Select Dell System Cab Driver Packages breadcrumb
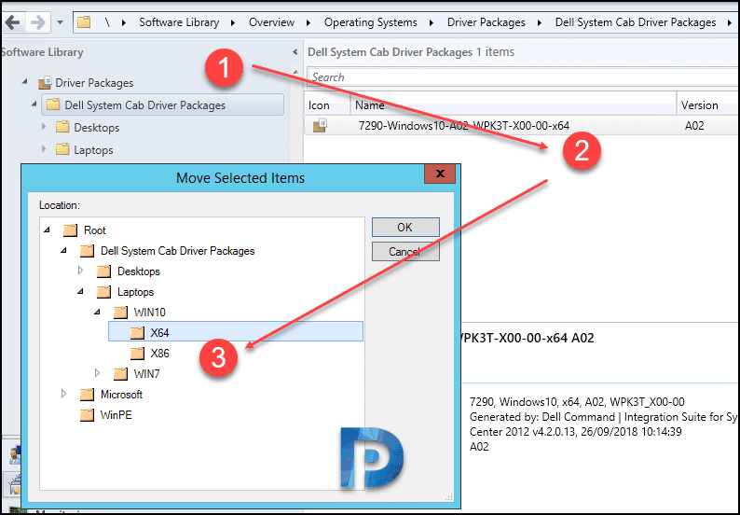The image size is (740, 515). [x=636, y=22]
